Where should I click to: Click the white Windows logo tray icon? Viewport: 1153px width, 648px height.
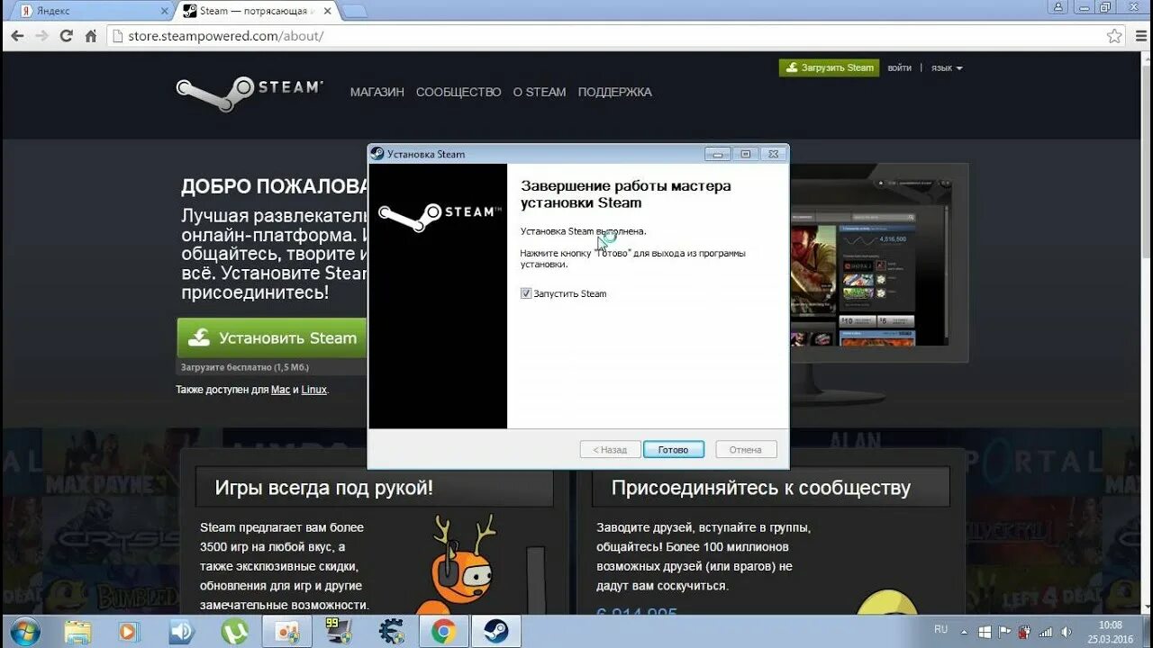pyautogui.click(x=985, y=633)
